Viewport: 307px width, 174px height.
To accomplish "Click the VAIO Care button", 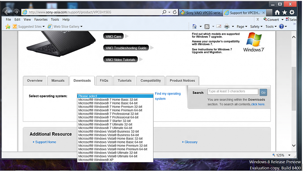I will [x=113, y=36].
